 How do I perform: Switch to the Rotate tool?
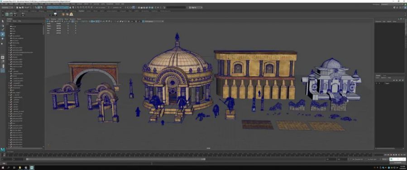click(x=3, y=38)
